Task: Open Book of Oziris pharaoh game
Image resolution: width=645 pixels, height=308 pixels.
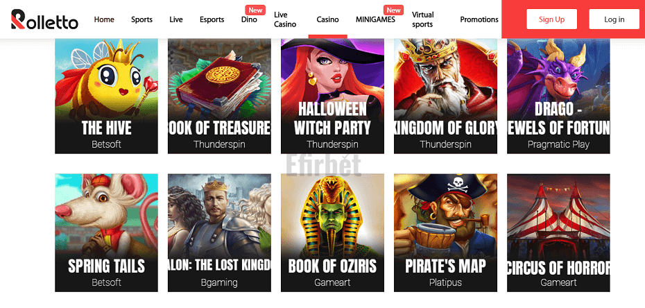Action: (332, 233)
